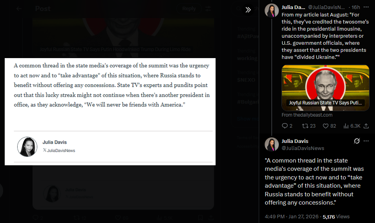This screenshot has height=223, width=375.
Task: Click the dimmed Reply button in Post header
Action: click(189, 9)
